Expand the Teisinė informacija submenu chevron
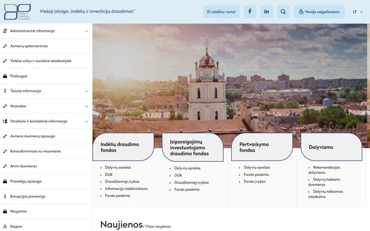The width and height of the screenshot is (370, 231). 87,91
